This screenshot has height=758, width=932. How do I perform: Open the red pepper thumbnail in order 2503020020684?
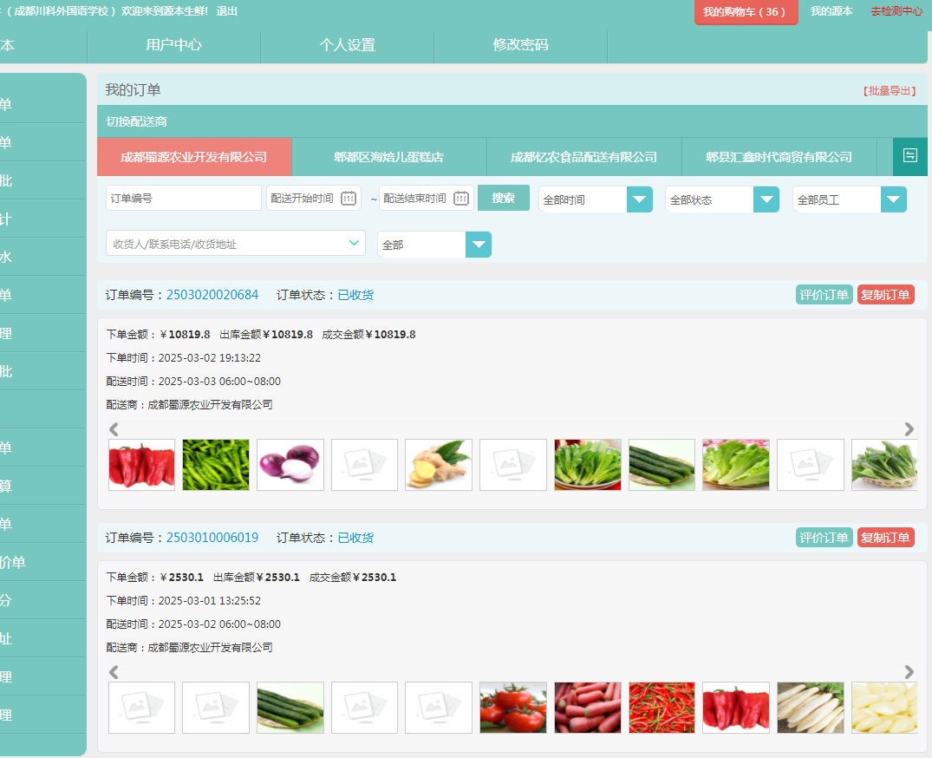click(141, 465)
